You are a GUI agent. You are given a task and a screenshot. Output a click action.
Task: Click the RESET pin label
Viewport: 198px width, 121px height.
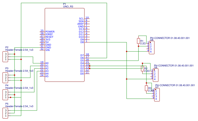tap(49, 37)
